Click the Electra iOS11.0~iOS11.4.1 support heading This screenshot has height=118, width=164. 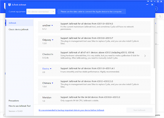pos(88,68)
